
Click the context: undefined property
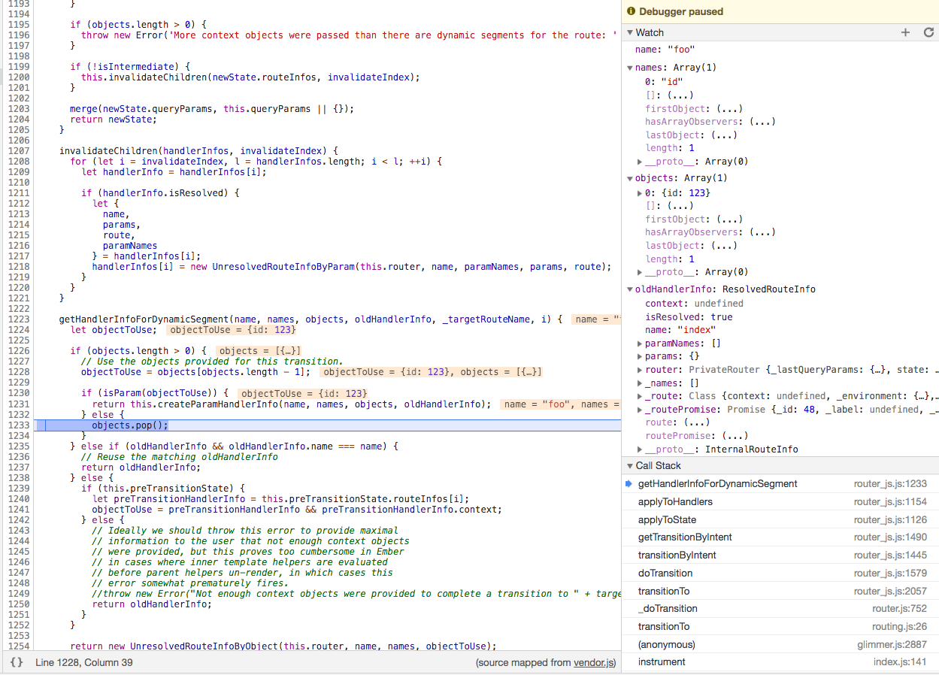pos(694,304)
